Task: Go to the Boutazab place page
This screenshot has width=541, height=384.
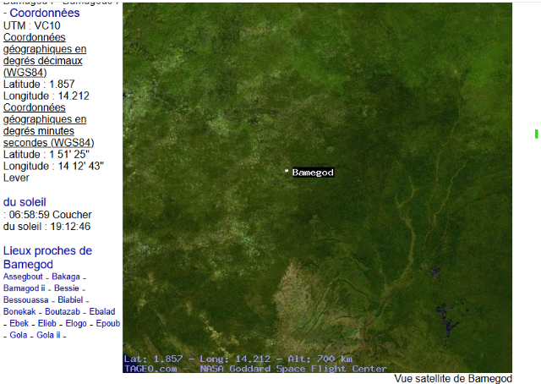Action: tap(63, 312)
